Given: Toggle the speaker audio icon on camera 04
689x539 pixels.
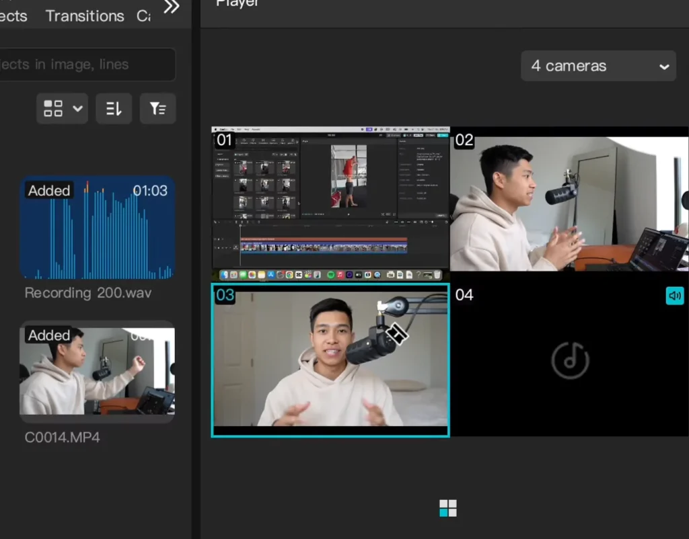Looking at the screenshot, I should (674, 296).
